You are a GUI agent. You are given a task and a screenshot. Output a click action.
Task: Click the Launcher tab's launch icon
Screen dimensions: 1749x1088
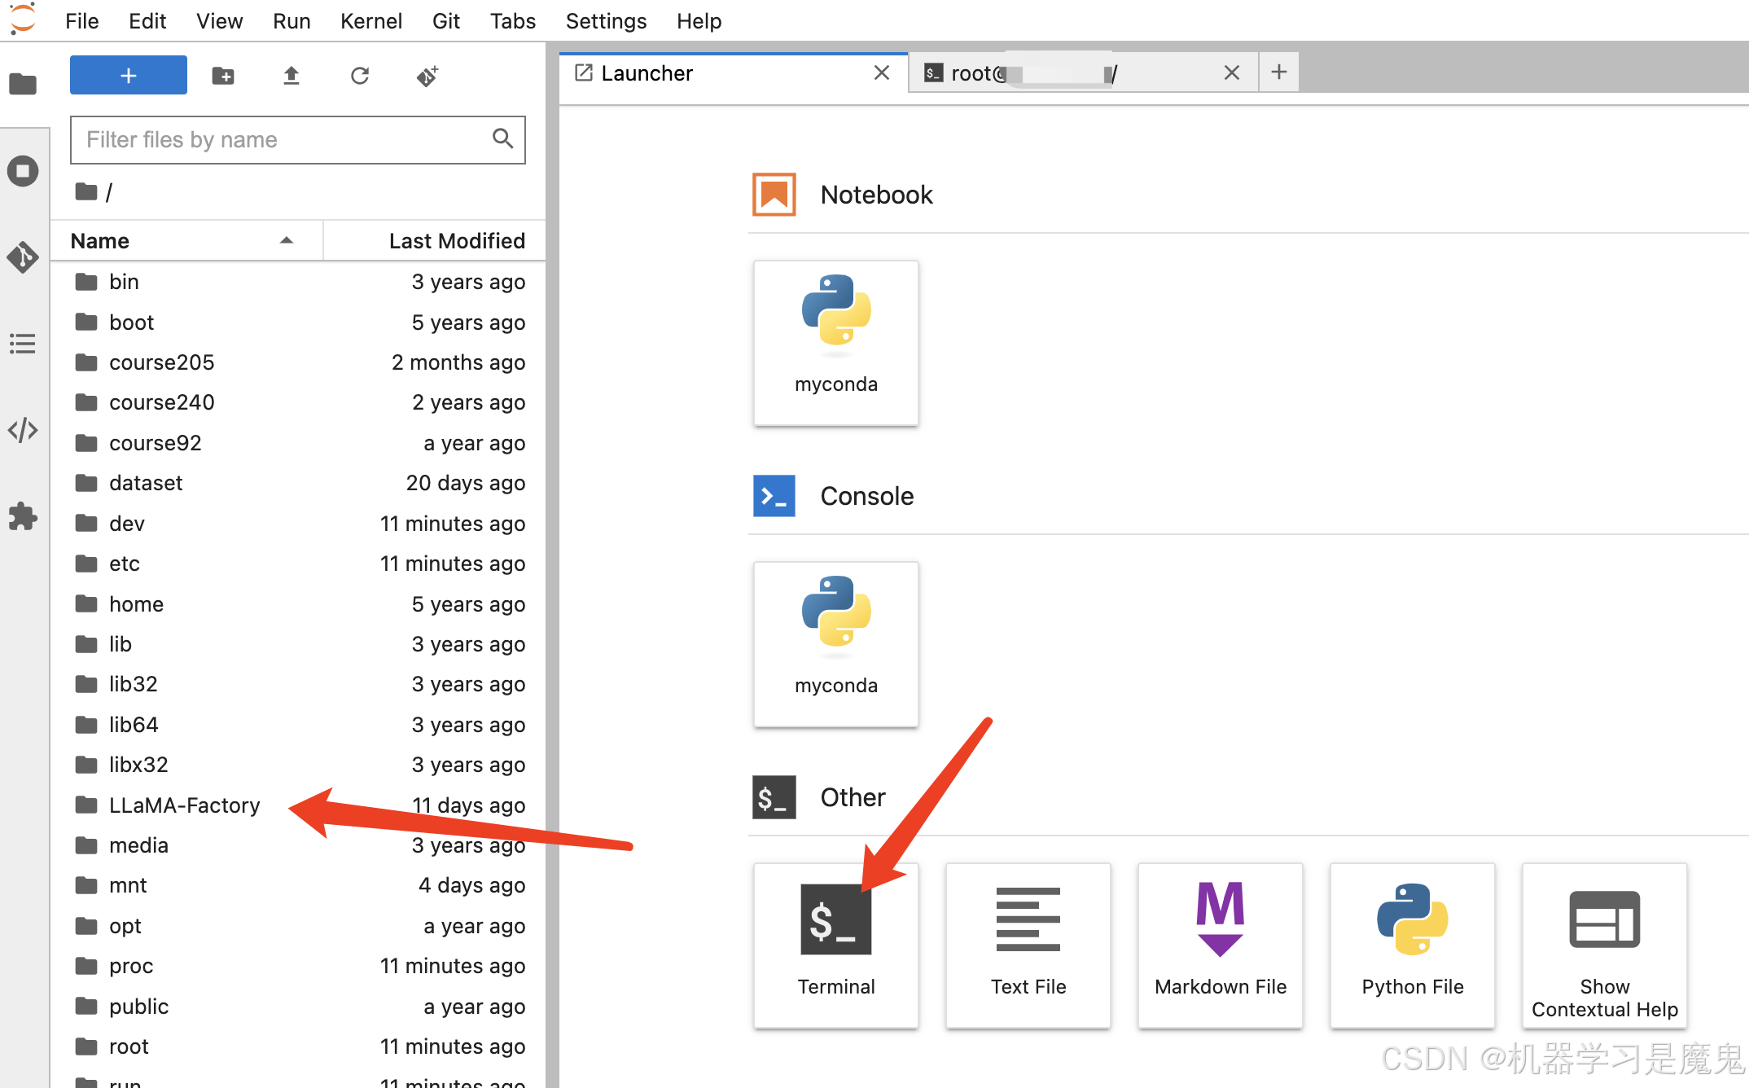584,73
